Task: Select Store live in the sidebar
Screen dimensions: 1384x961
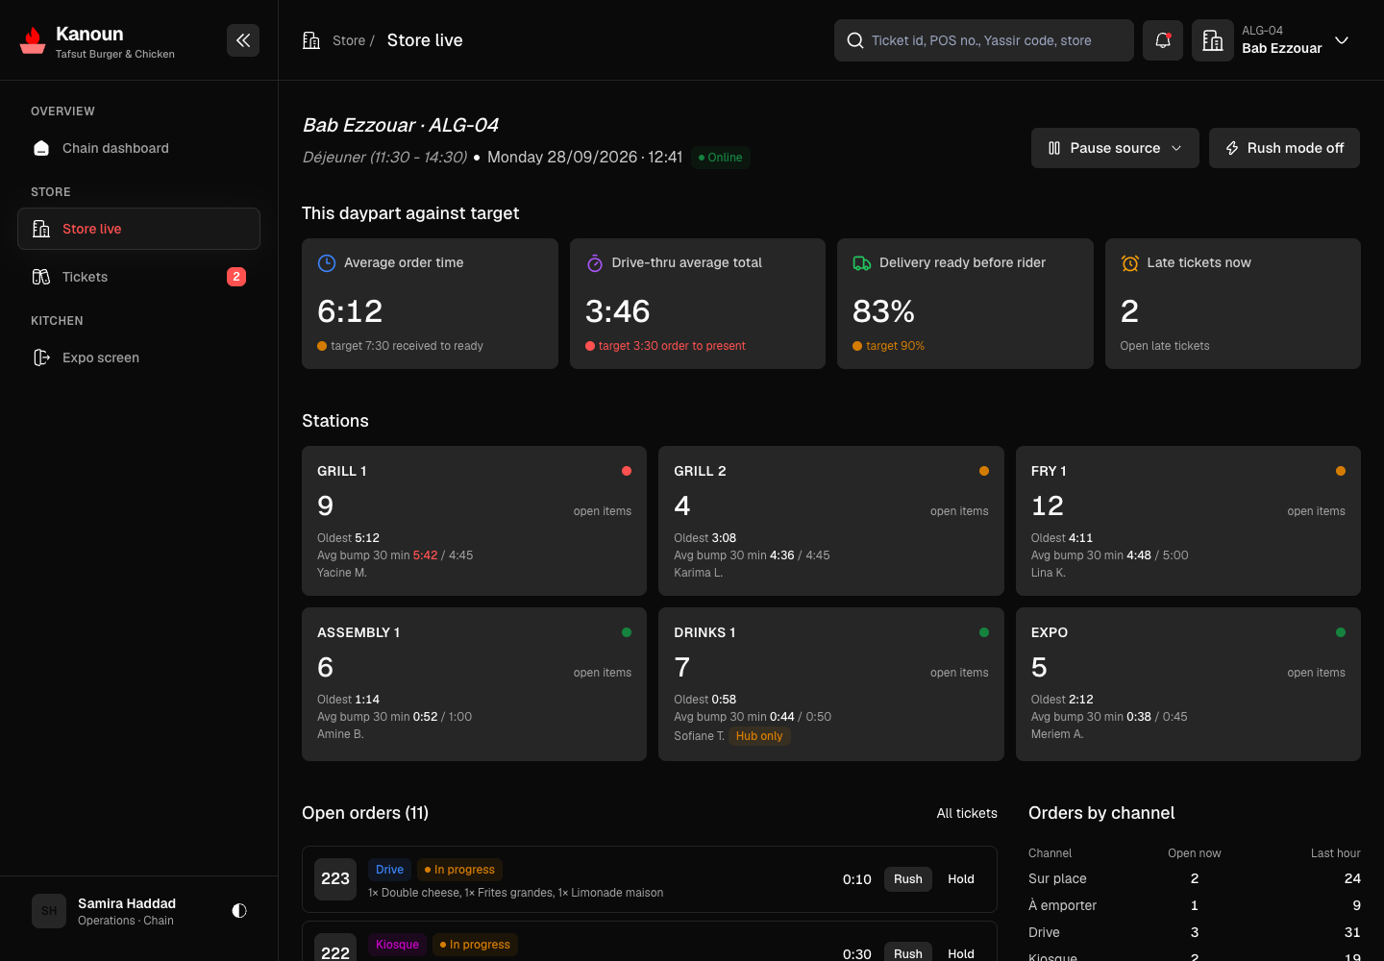Action: tap(138, 229)
